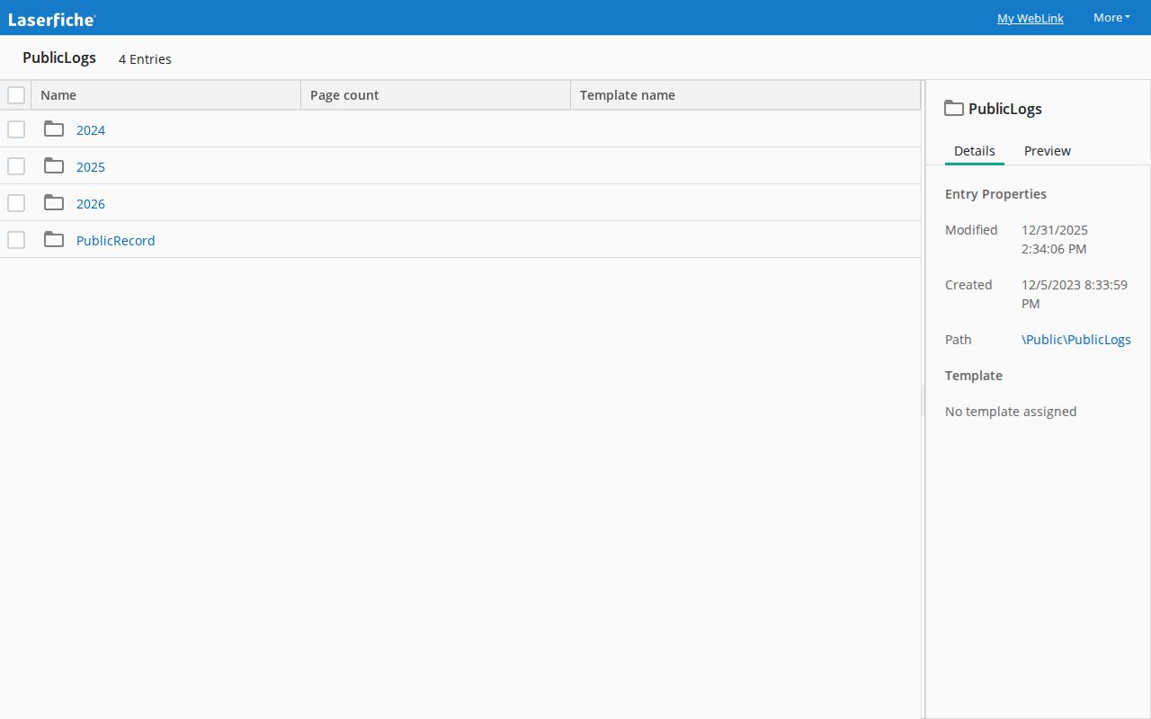
Task: Click the 'Template' section heading
Action: [974, 376]
